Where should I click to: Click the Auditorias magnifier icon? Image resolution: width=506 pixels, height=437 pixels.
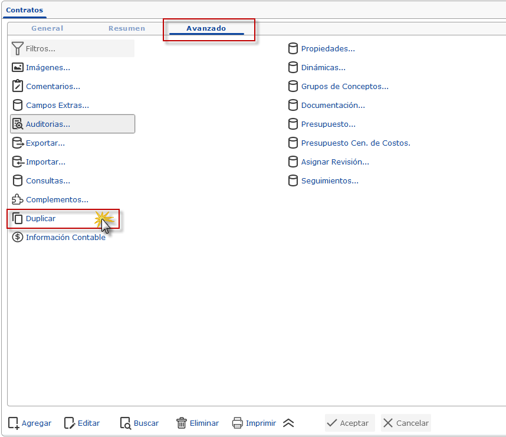17,124
